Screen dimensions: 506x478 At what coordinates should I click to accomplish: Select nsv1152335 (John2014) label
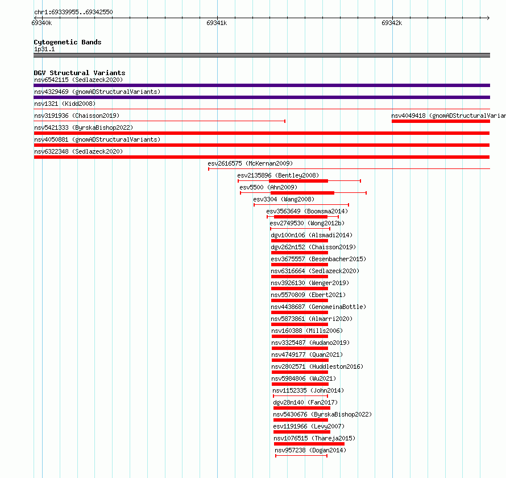(308, 390)
